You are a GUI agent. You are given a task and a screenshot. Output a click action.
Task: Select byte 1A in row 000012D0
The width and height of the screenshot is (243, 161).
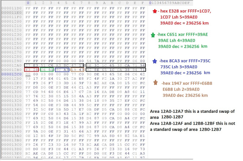(112, 78)
